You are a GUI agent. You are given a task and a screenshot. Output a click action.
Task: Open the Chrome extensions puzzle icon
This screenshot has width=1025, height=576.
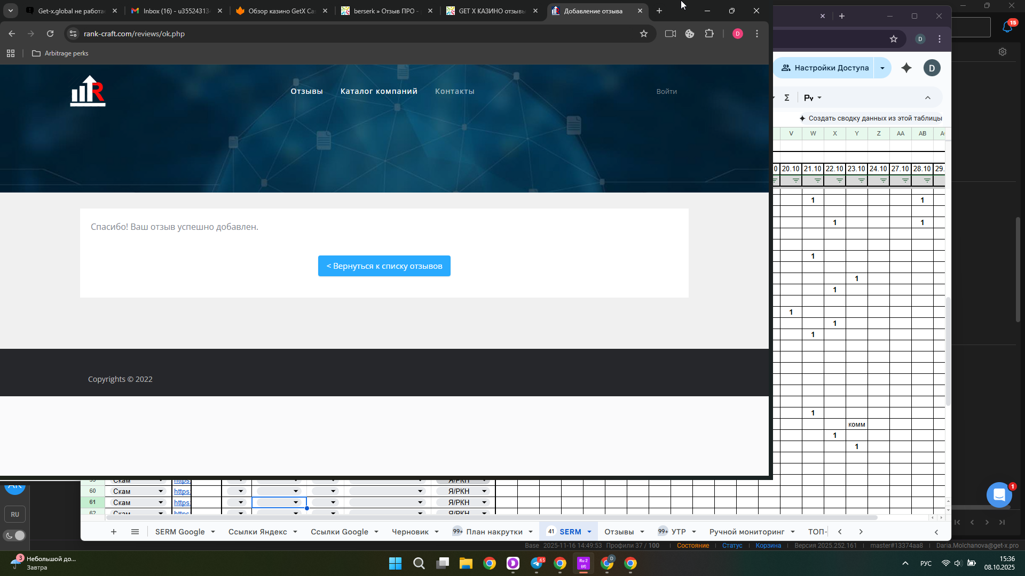tap(709, 34)
